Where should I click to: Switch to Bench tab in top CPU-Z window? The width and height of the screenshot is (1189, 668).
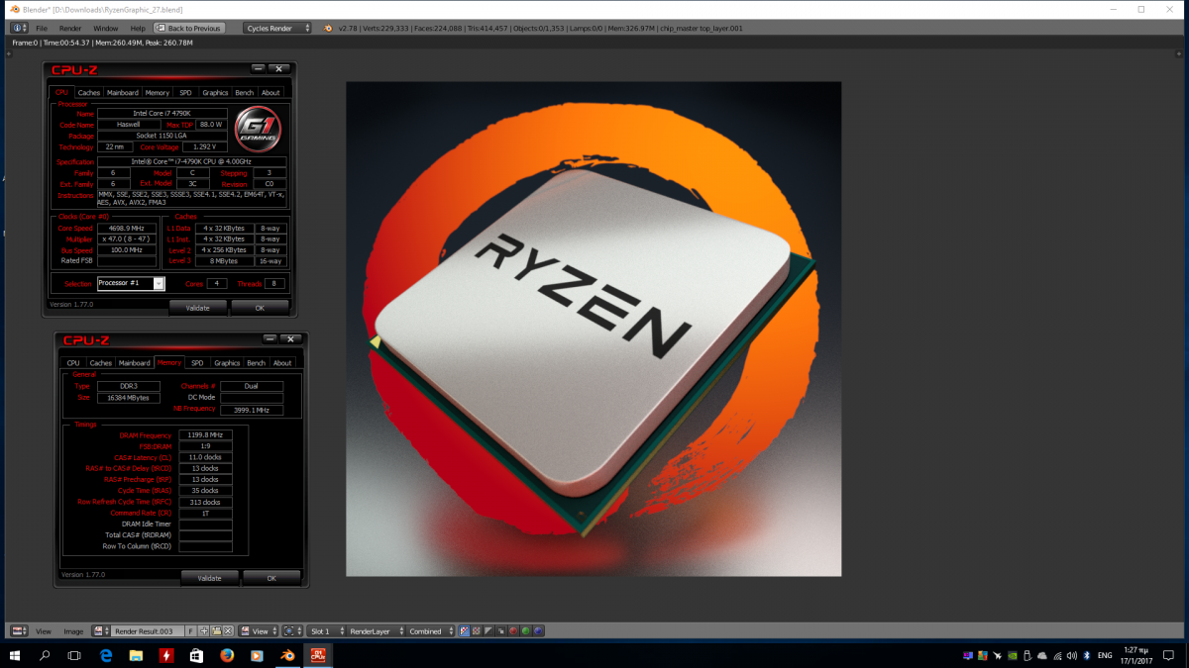tap(245, 93)
